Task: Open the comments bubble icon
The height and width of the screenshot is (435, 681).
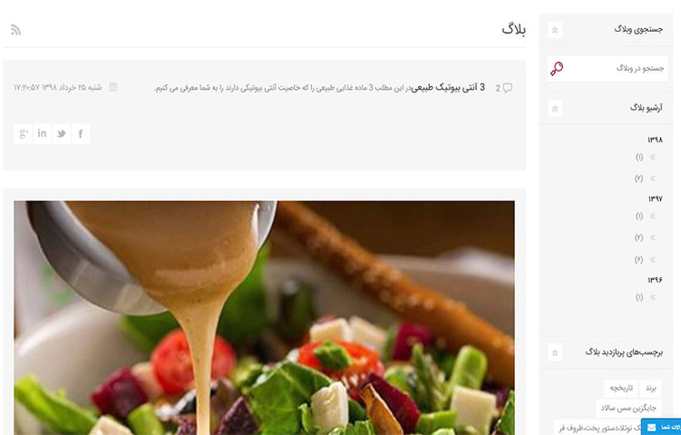Action: click(x=507, y=88)
